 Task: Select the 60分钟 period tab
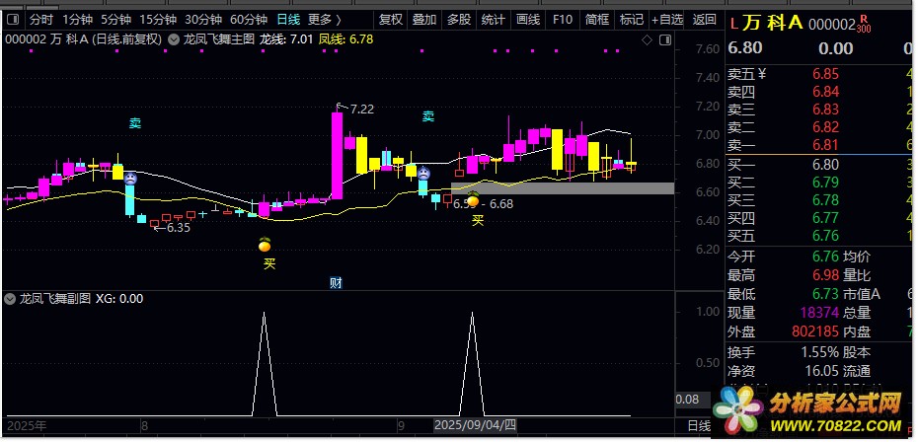pyautogui.click(x=248, y=20)
